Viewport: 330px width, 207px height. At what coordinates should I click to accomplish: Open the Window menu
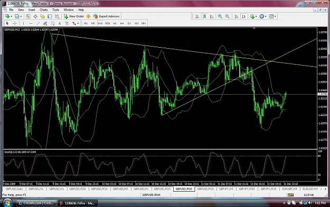pyautogui.click(x=69, y=10)
